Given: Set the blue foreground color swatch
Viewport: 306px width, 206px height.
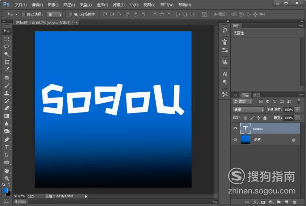Looking at the screenshot, I should click(5, 191).
